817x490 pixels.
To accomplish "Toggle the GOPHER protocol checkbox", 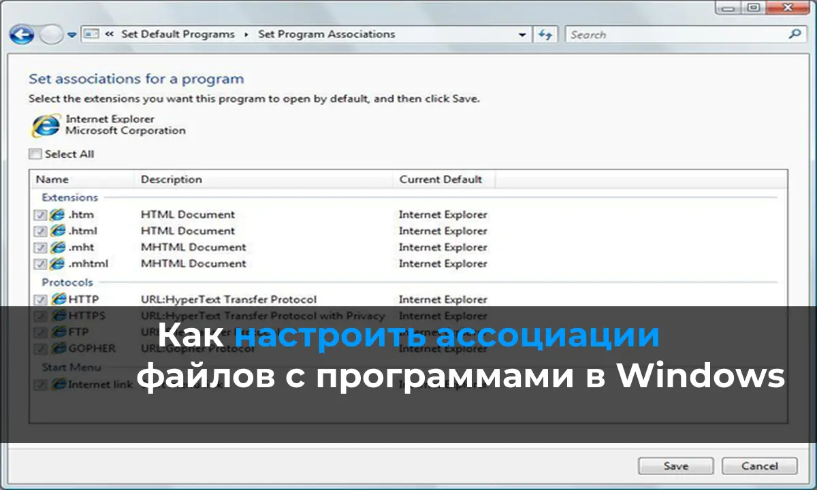I will click(40, 348).
